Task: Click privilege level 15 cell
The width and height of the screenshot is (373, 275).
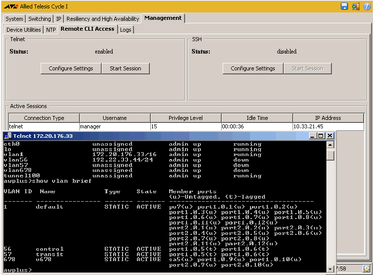Action: (x=186, y=126)
